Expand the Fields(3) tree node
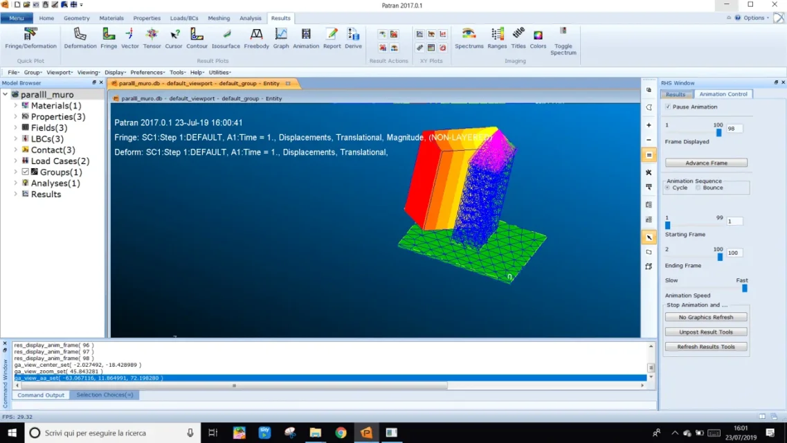787x443 pixels. [15, 128]
